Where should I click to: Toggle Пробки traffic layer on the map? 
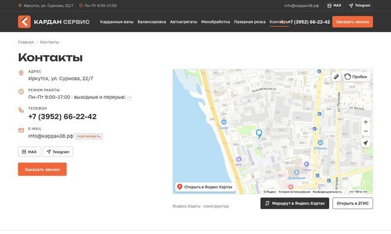click(x=356, y=77)
